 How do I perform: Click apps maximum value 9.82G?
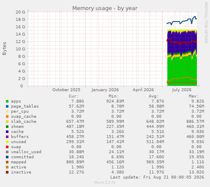point(198,101)
